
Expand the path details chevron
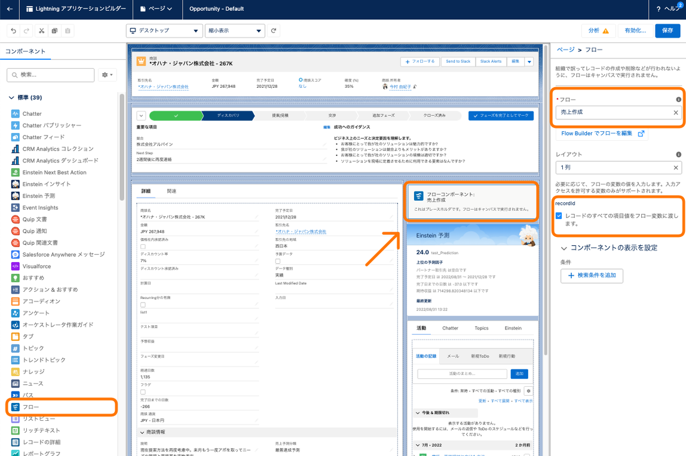[x=141, y=116]
